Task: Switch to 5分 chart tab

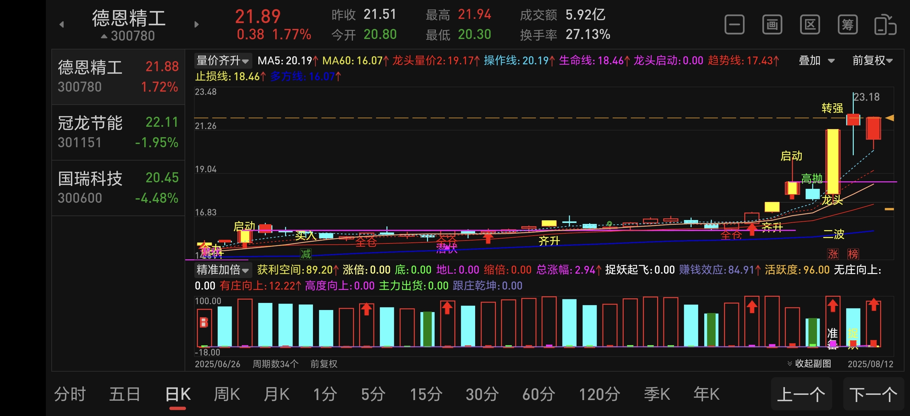Action: (x=373, y=394)
